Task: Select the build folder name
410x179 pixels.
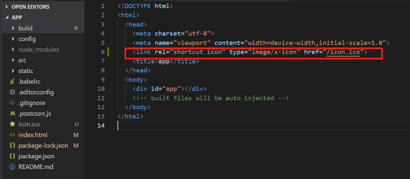Action: pyautogui.click(x=25, y=28)
